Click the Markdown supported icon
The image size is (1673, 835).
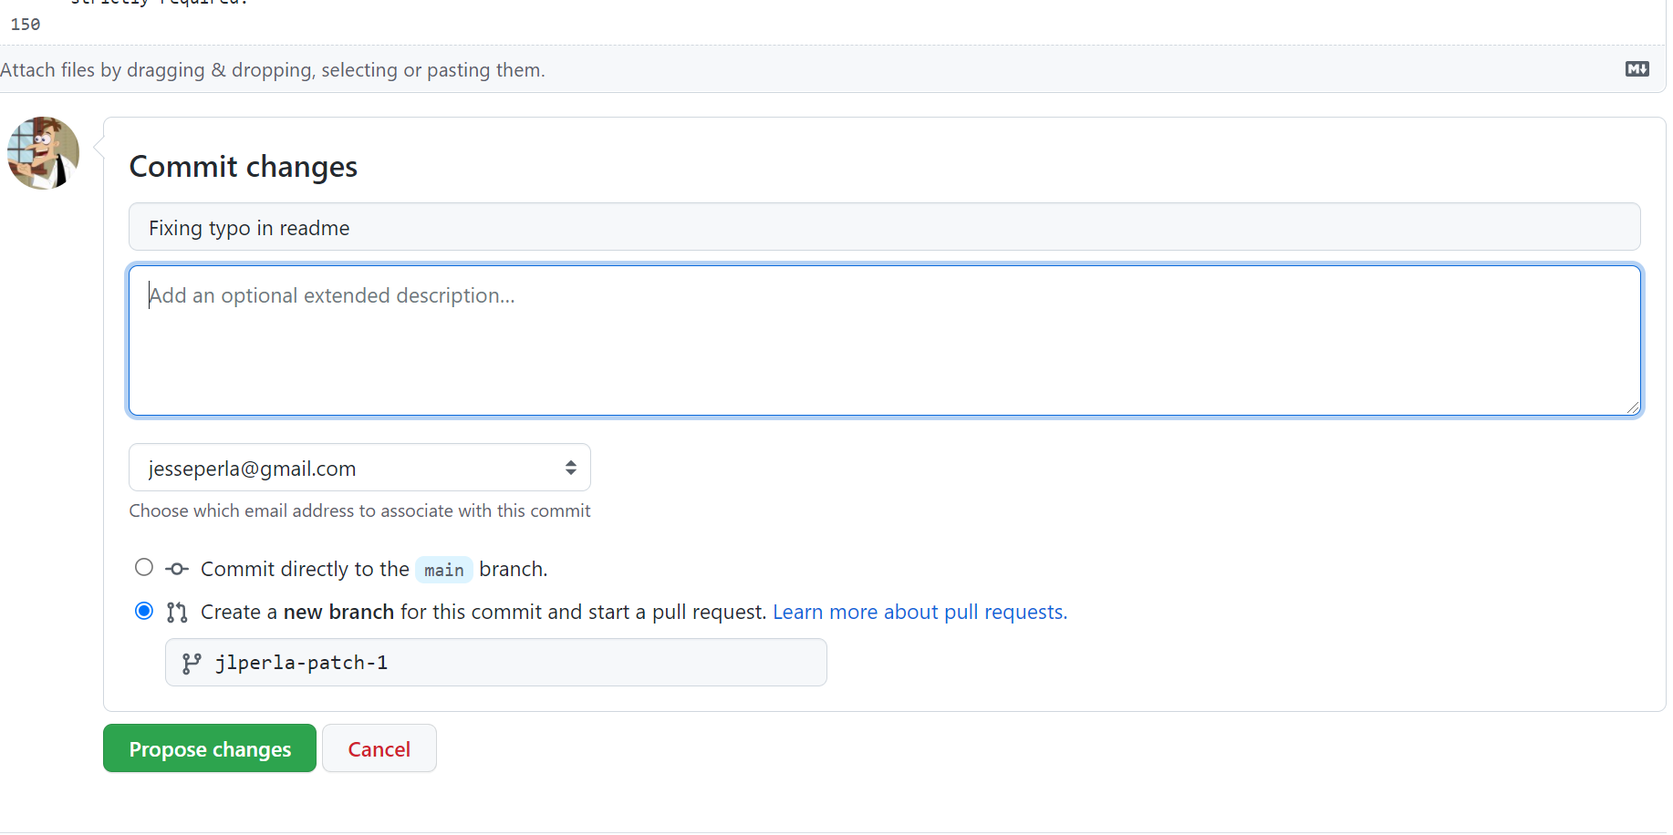[1637, 69]
